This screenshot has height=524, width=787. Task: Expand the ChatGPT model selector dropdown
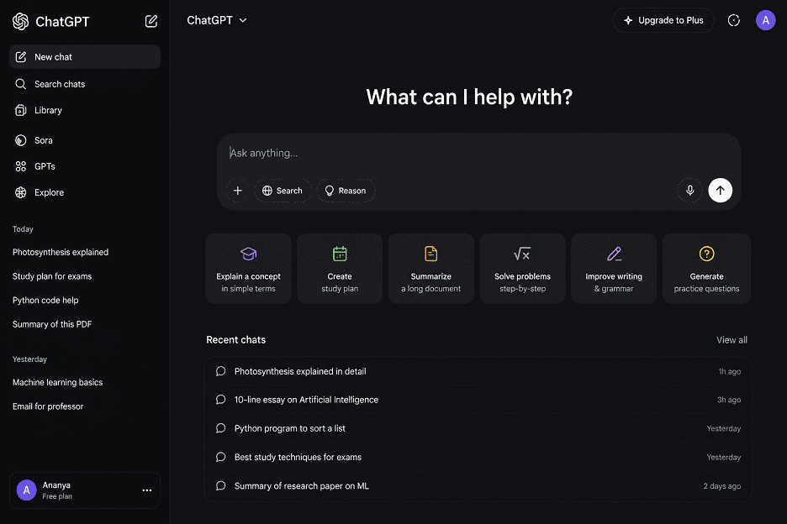click(x=217, y=20)
